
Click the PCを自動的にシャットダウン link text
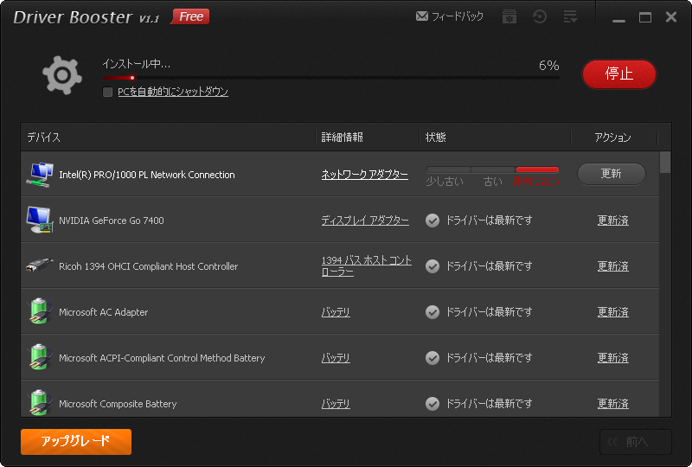click(173, 92)
